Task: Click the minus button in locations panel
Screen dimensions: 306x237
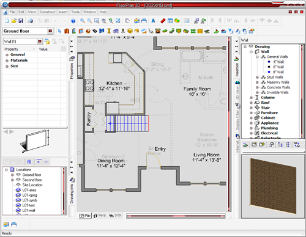Action: [x=46, y=162]
